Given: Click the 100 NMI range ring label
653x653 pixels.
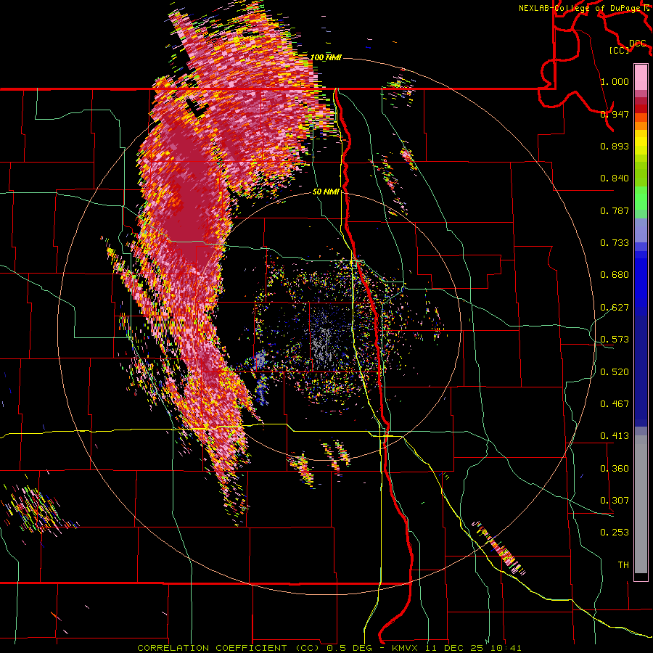Looking at the screenshot, I should [326, 57].
